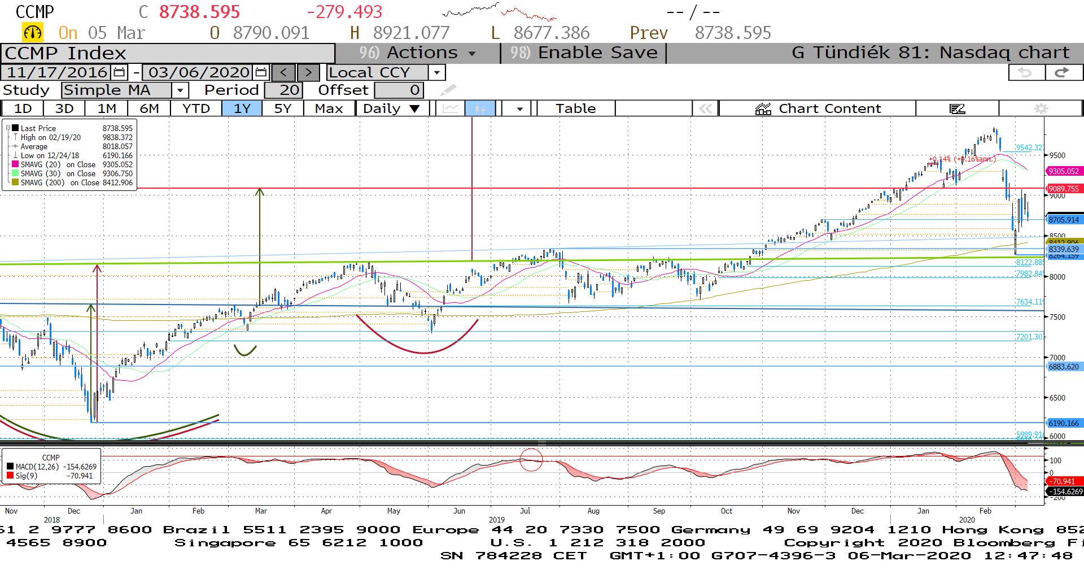Click the Average marker icon in legend
Screen dimensions: 1084x587
pos(16,146)
